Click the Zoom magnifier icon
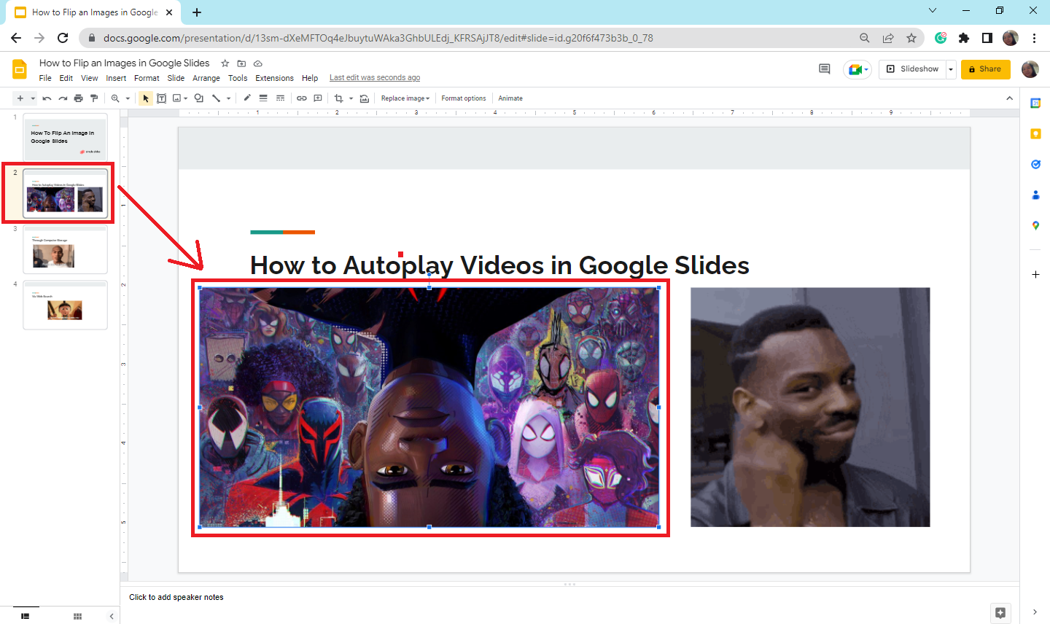 pyautogui.click(x=115, y=98)
